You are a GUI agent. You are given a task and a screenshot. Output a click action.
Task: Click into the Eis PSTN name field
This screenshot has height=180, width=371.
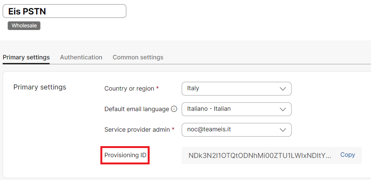point(64,11)
